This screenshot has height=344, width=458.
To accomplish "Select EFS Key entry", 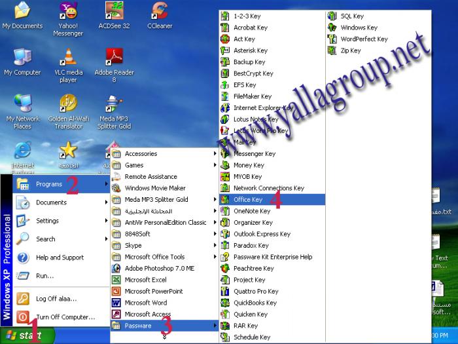I will point(272,85).
